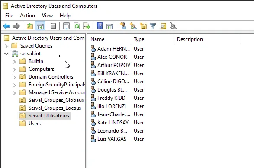Click the Back arrow toolbar icon

[6, 26]
